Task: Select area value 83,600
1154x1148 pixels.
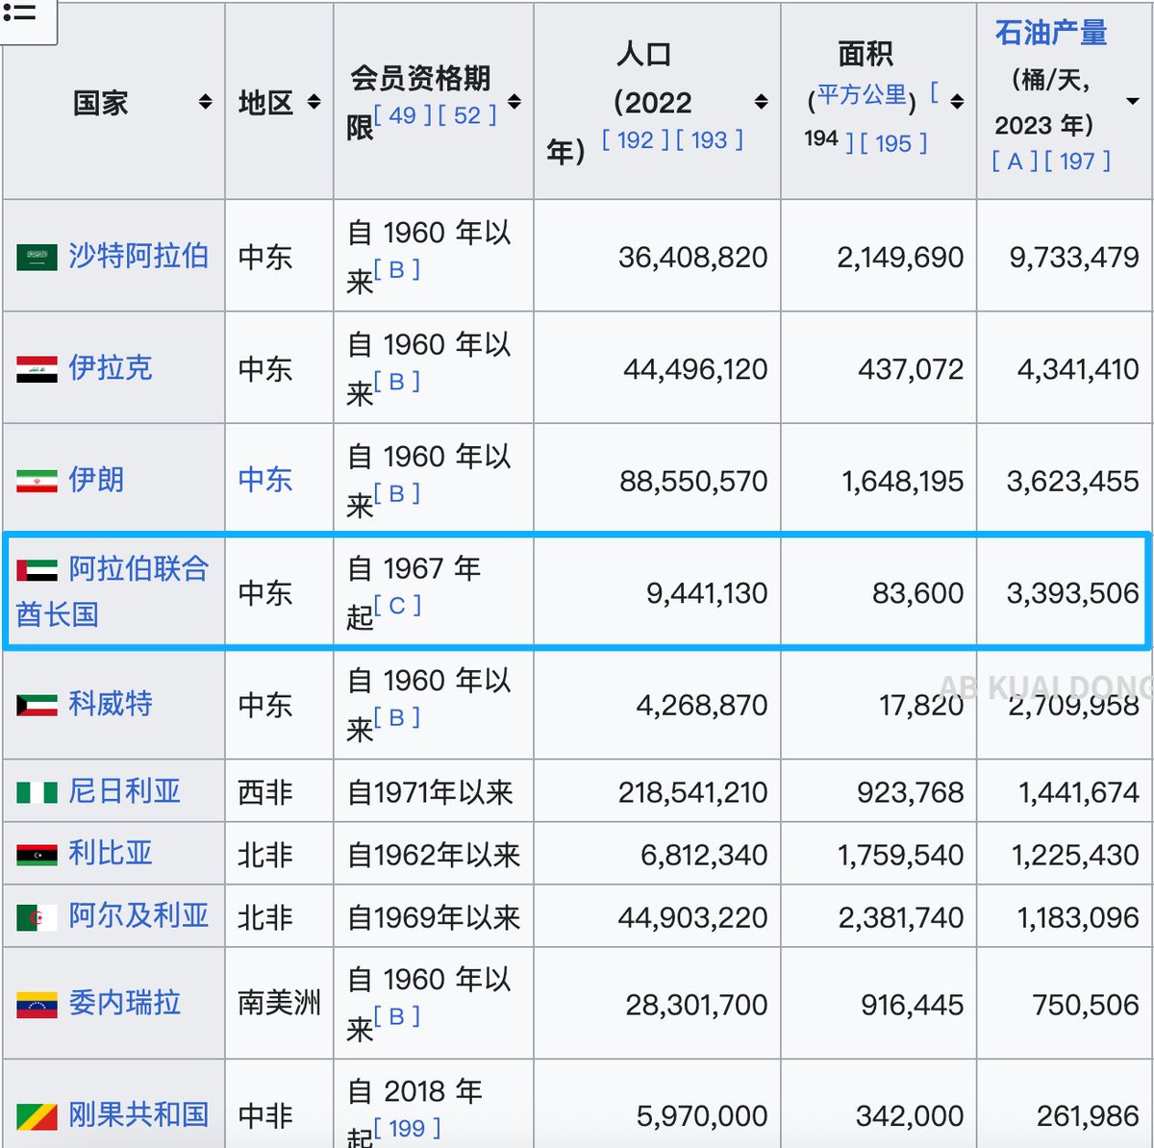Action: (x=918, y=593)
